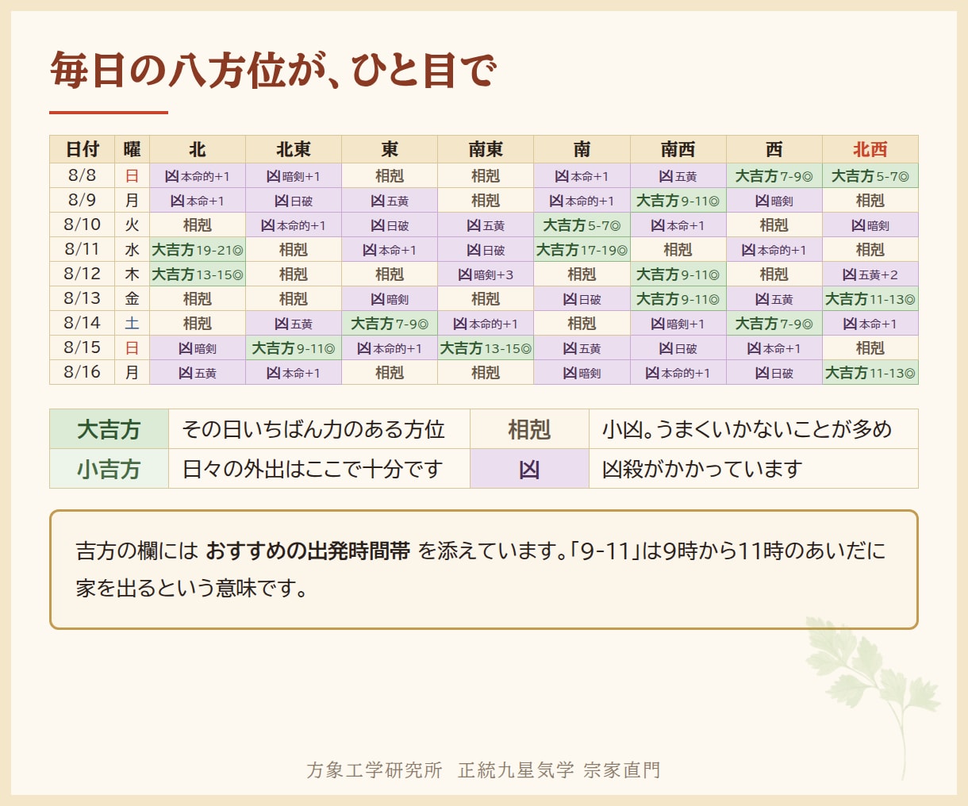Click 大吉方5-7◎ in 8/10 南 cell
The width and height of the screenshot is (968, 806).
(x=582, y=225)
